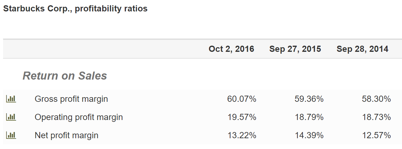Select the Sep 27, 2015 column header

point(295,49)
